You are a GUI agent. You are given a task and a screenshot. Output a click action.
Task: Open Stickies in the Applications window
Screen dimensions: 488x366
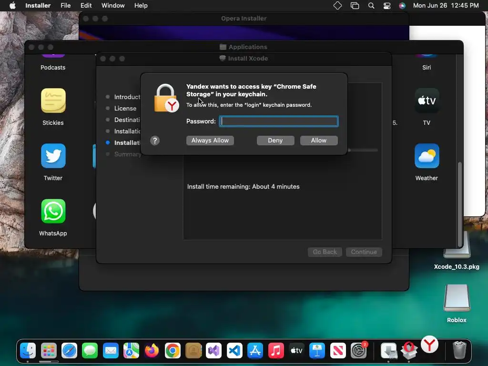(x=53, y=101)
